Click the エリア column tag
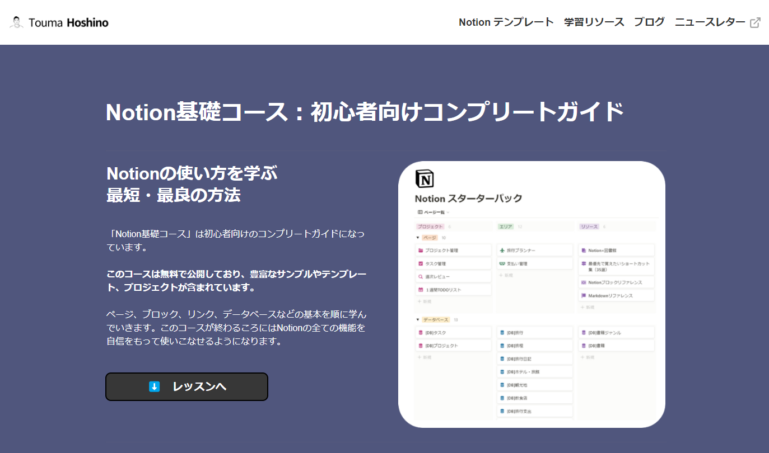769x453 pixels. [506, 226]
